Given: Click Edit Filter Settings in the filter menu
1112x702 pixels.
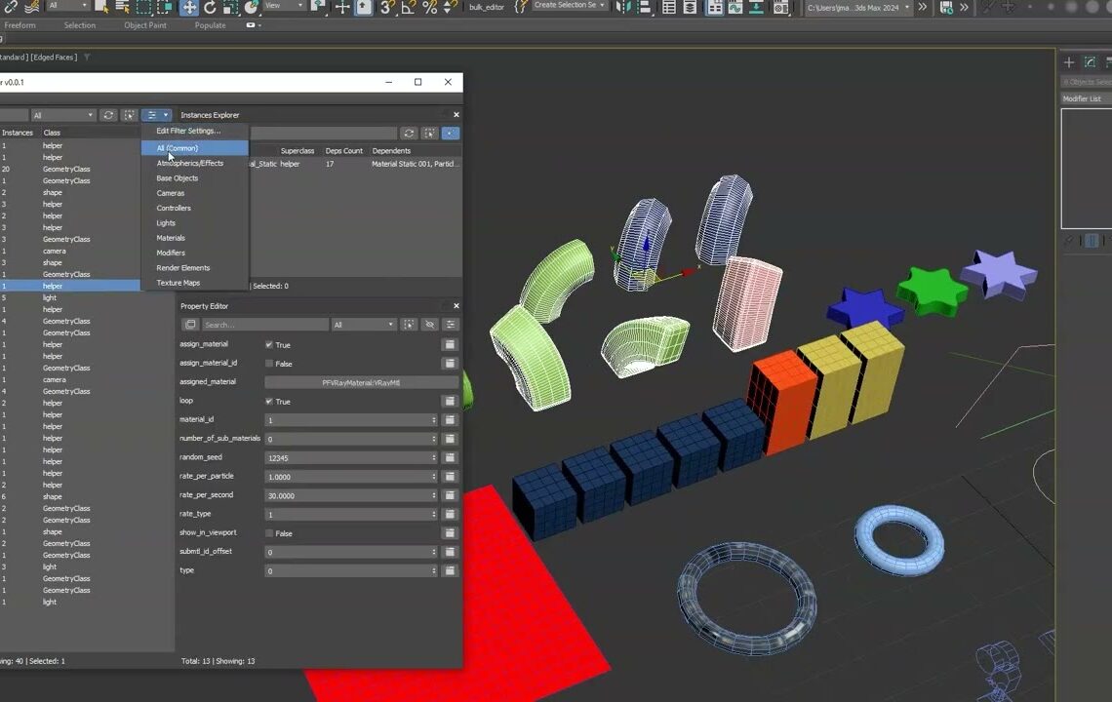Looking at the screenshot, I should [188, 130].
